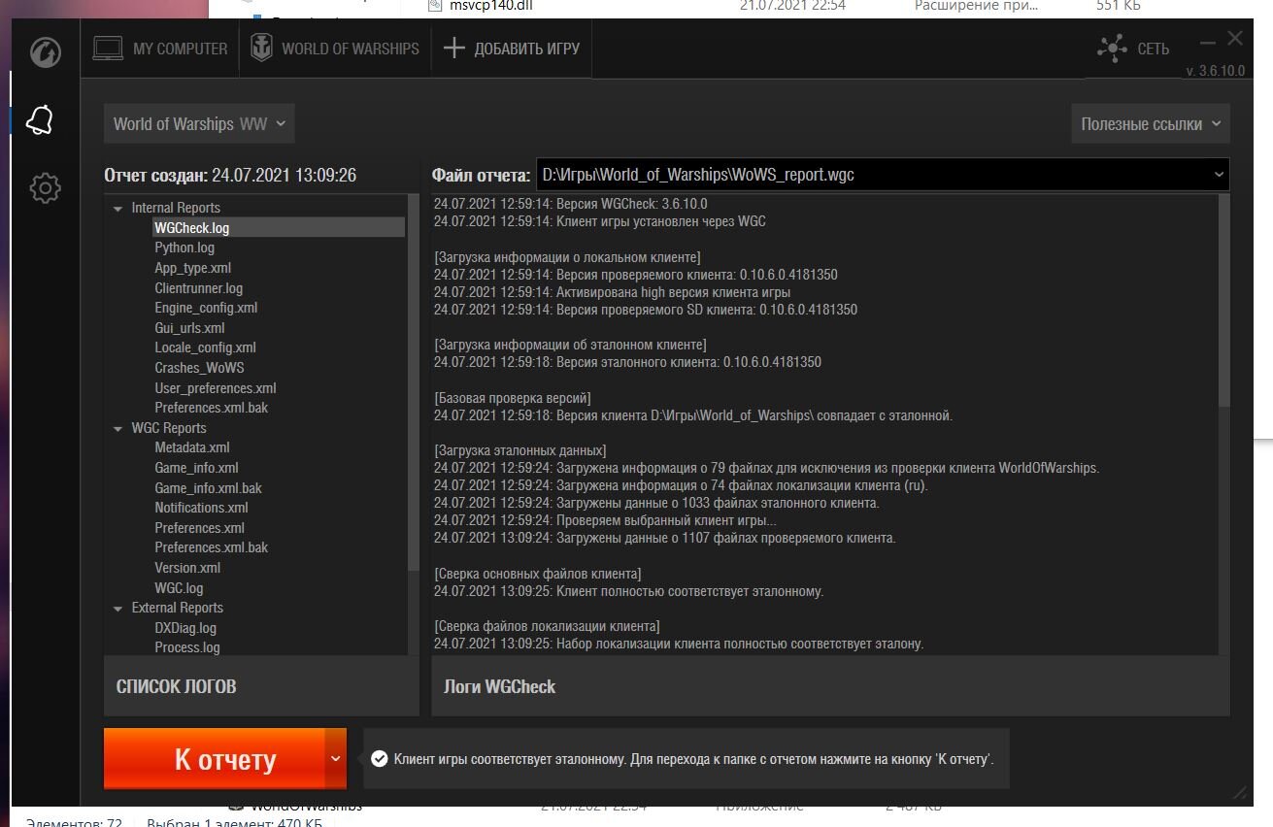Select WGC.log entry
The width and height of the screenshot is (1273, 827).
[179, 588]
